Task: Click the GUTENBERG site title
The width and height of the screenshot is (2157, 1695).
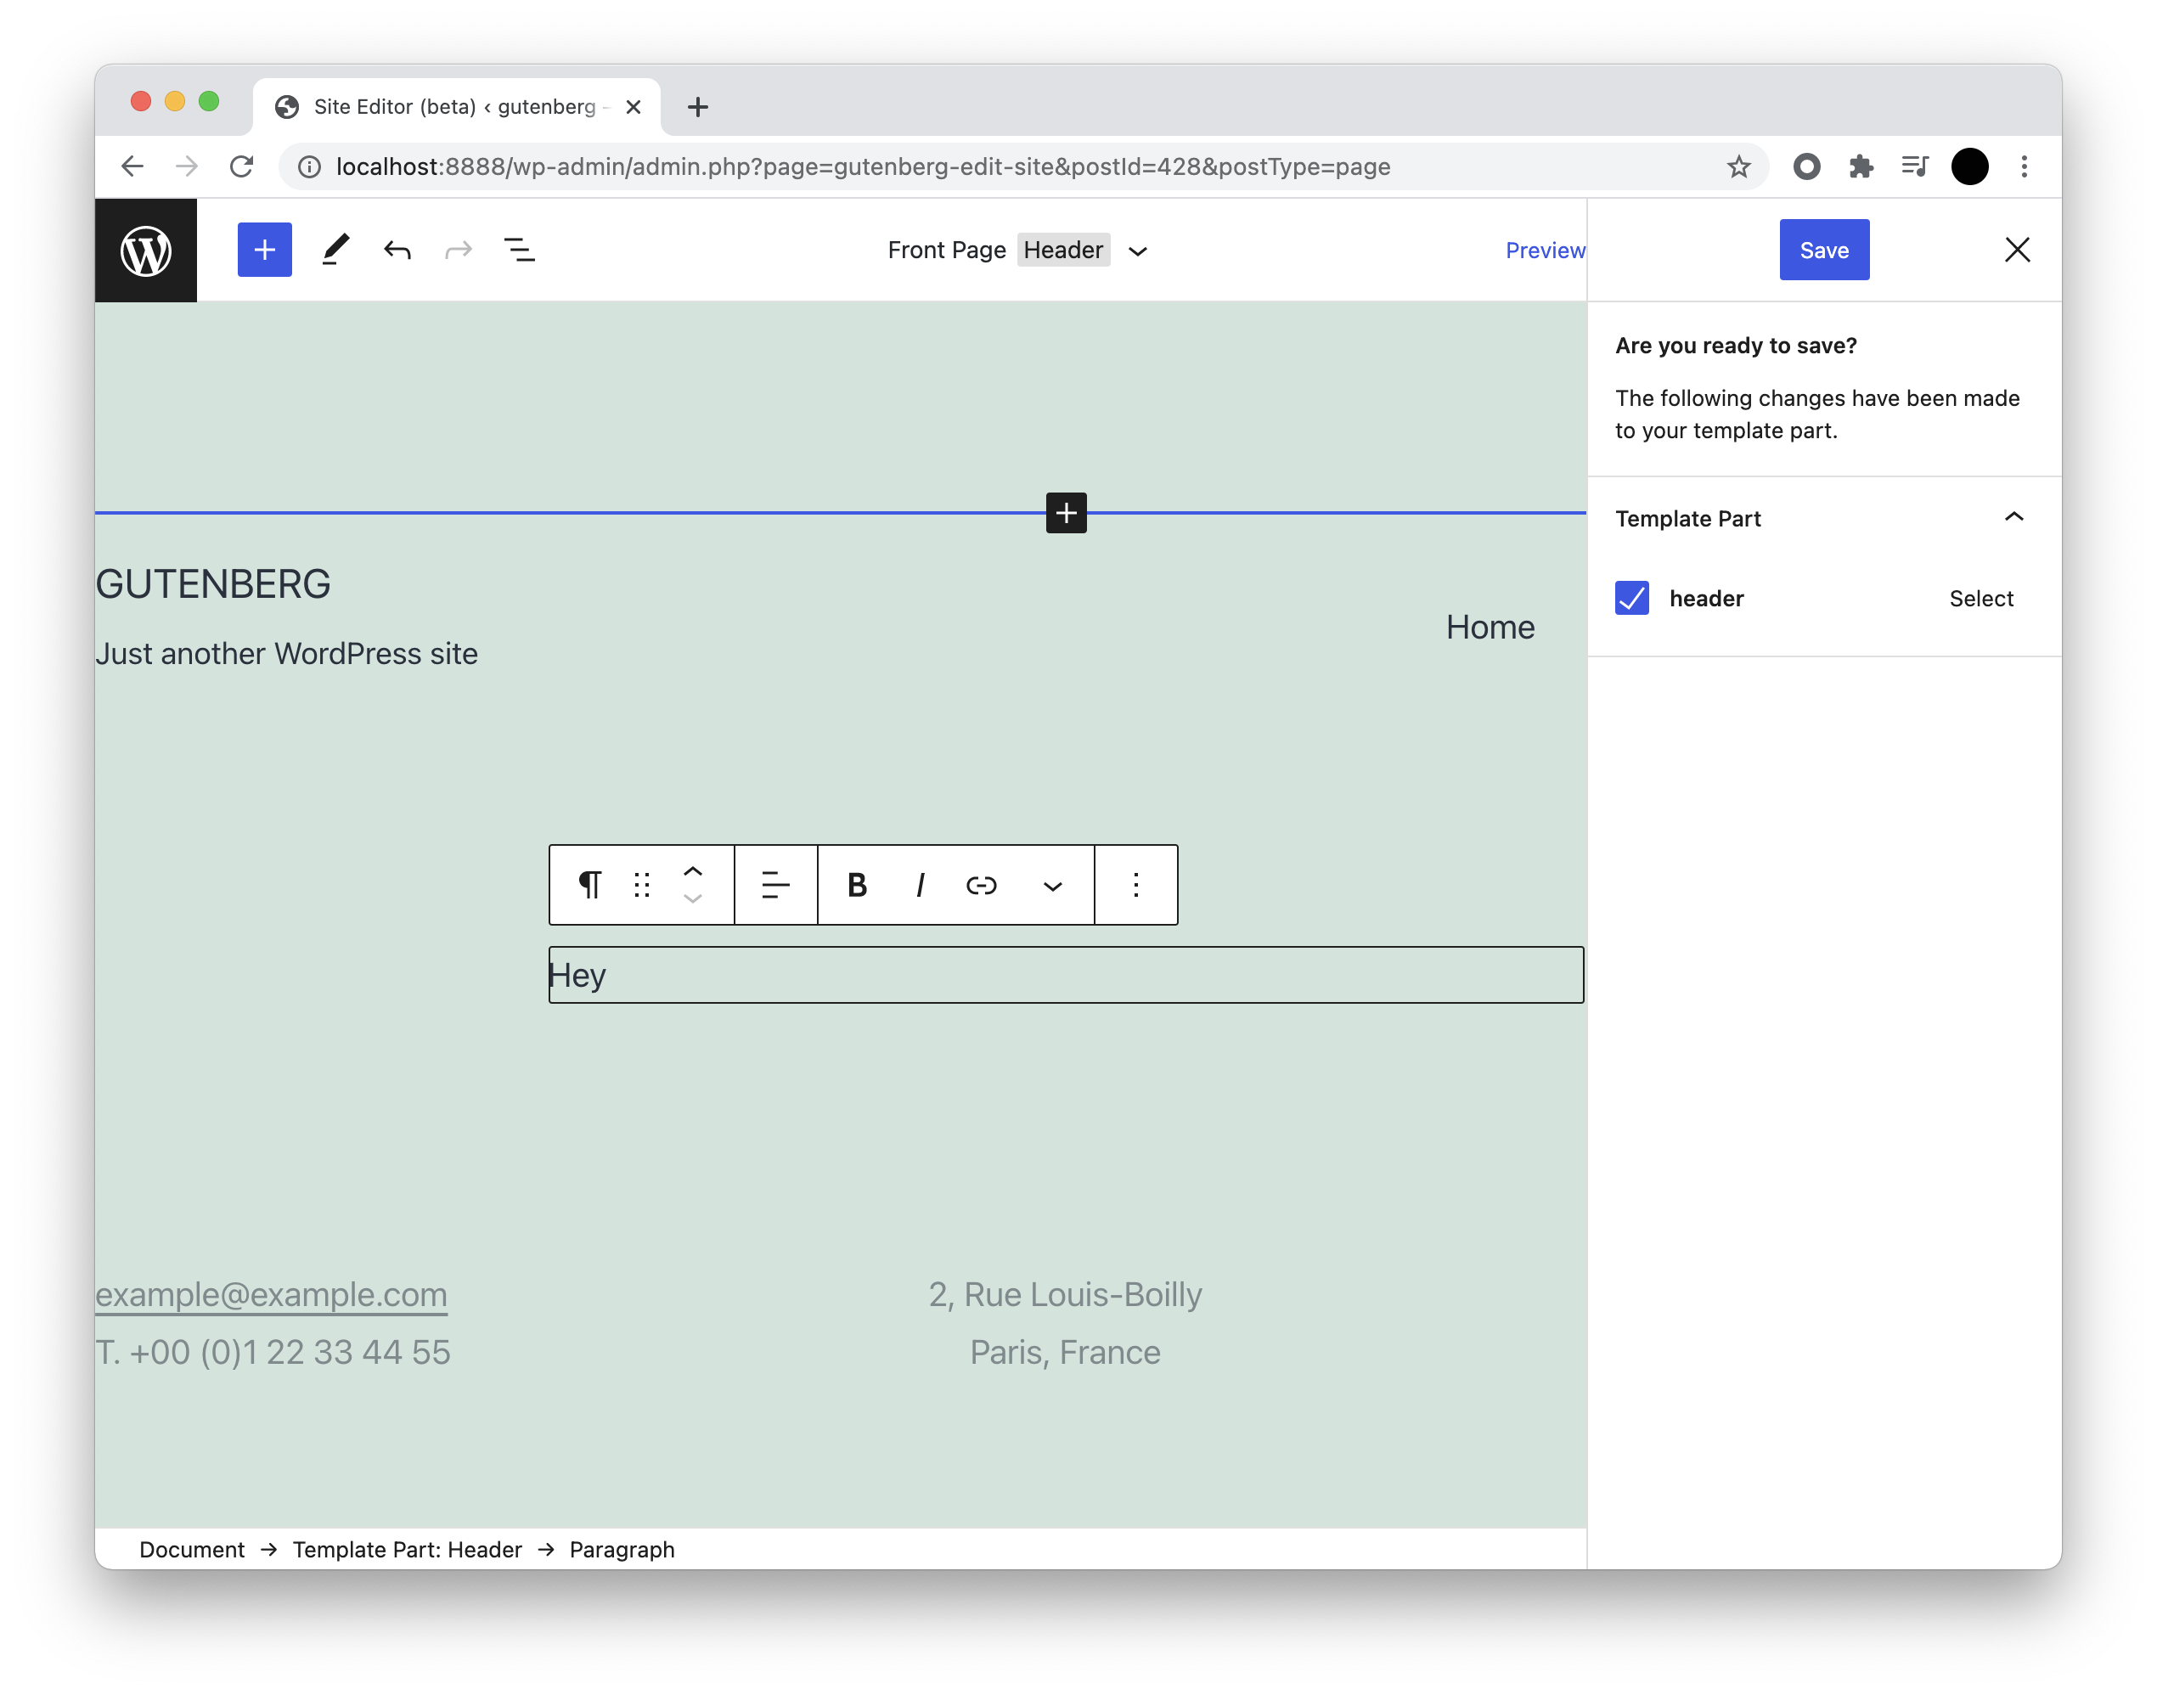Action: (212, 583)
